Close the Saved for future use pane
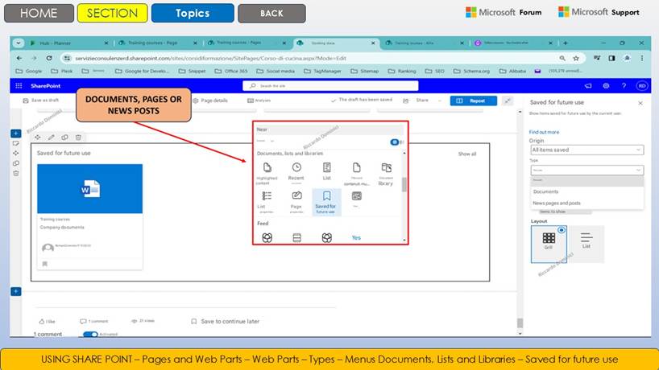The image size is (659, 370). pos(640,103)
